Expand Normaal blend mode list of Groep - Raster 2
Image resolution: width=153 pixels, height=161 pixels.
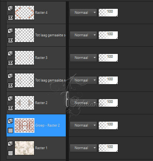tap(83, 125)
